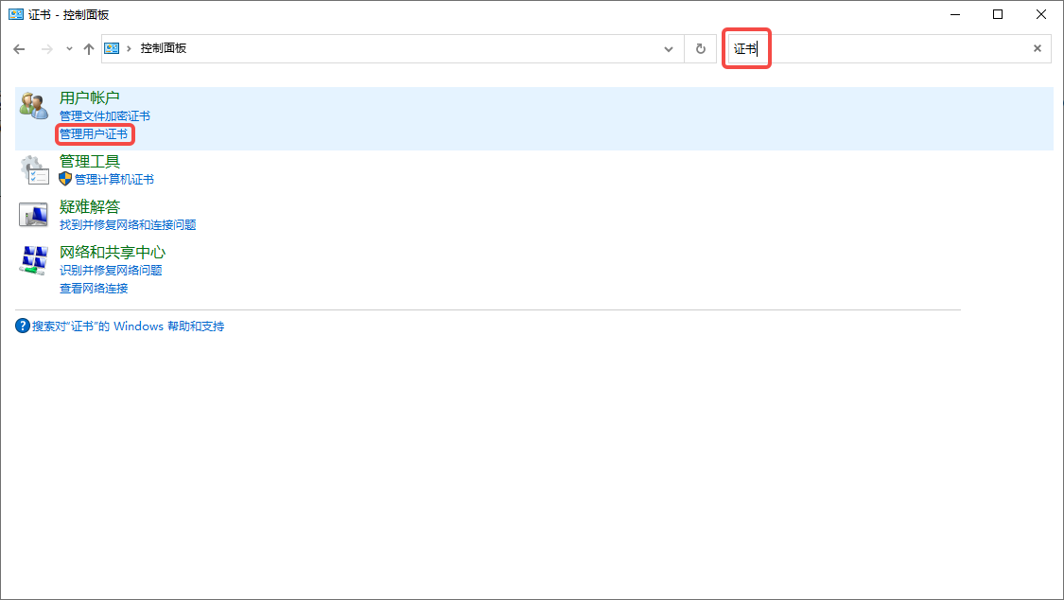Refresh the Control Panel view
Screen dimensions: 1064x600
[x=701, y=48]
